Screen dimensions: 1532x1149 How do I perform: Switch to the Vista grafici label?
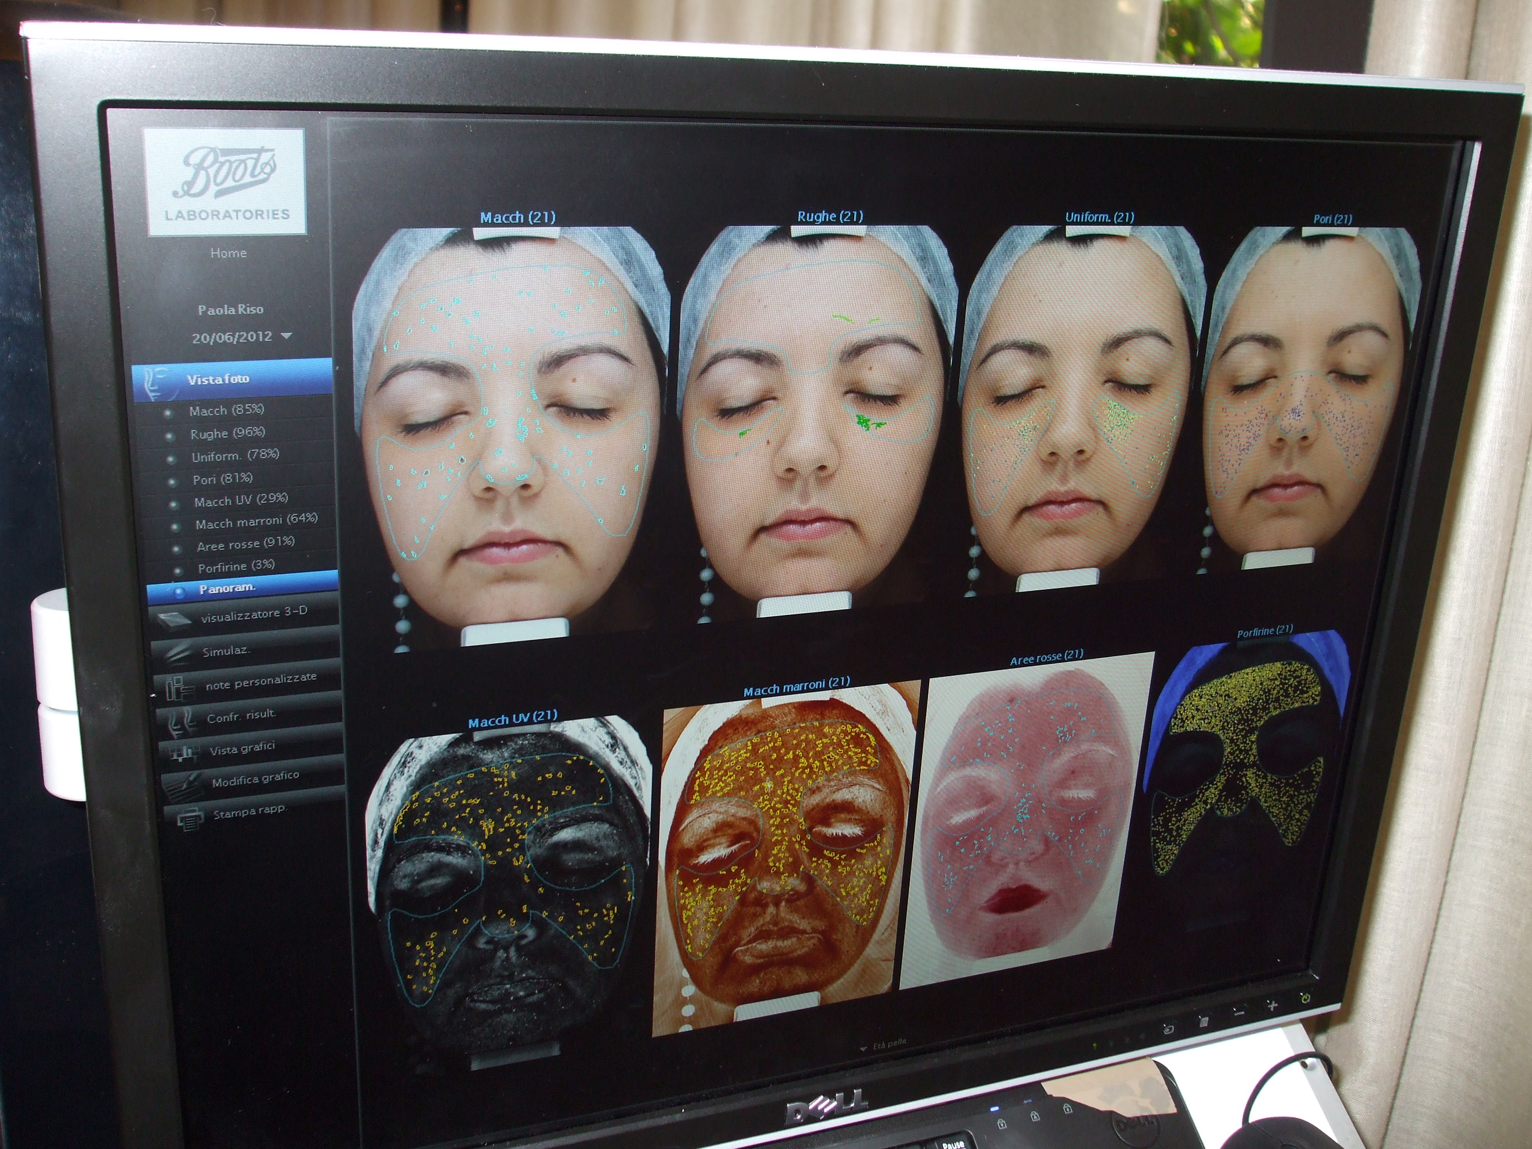click(x=243, y=749)
